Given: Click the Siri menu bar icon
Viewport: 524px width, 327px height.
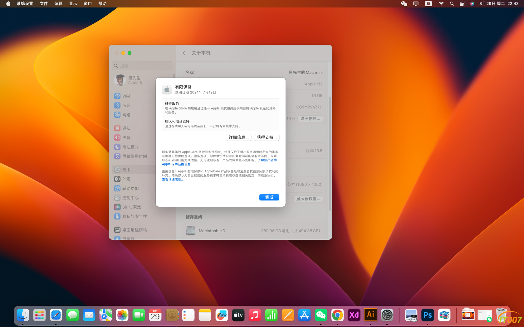Looking at the screenshot, I should (472, 4).
